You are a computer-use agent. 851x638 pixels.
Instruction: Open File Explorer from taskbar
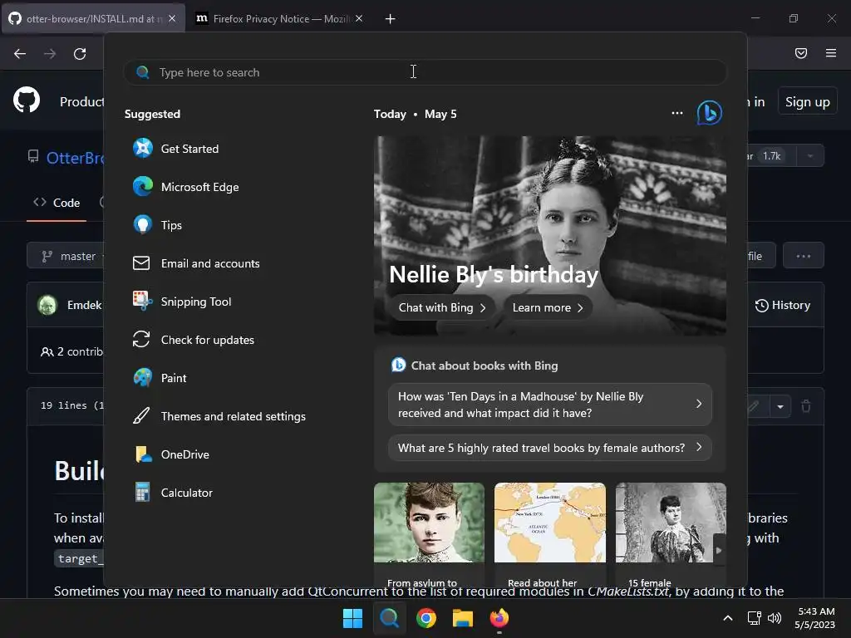(463, 618)
